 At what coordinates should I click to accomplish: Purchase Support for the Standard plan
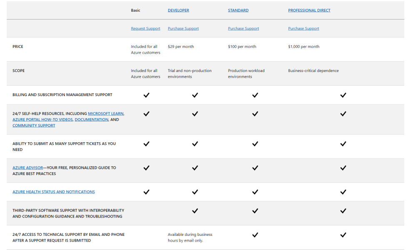click(243, 28)
